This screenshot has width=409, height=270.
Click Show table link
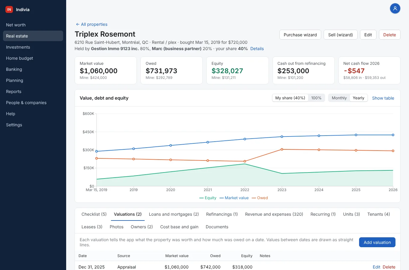coord(383,98)
